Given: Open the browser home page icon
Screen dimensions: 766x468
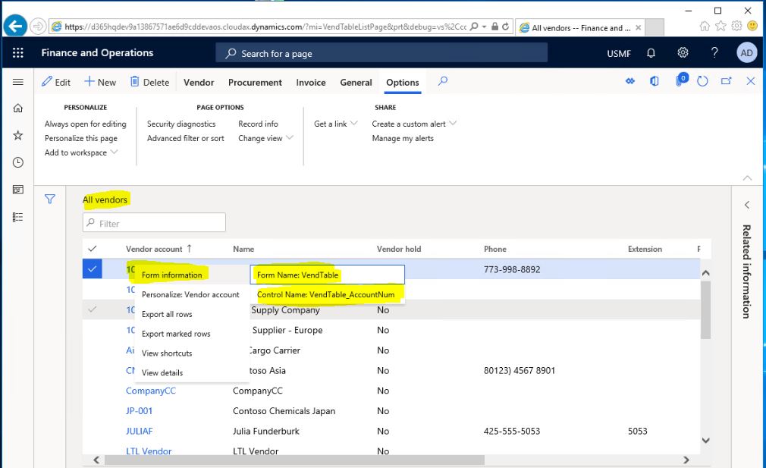Looking at the screenshot, I should (x=705, y=27).
